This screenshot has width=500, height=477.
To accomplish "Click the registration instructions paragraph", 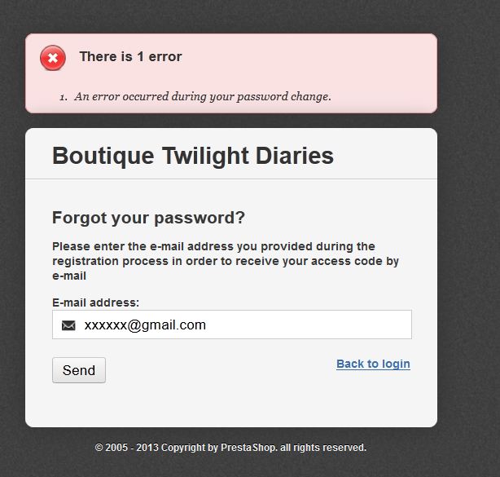I will pos(226,261).
